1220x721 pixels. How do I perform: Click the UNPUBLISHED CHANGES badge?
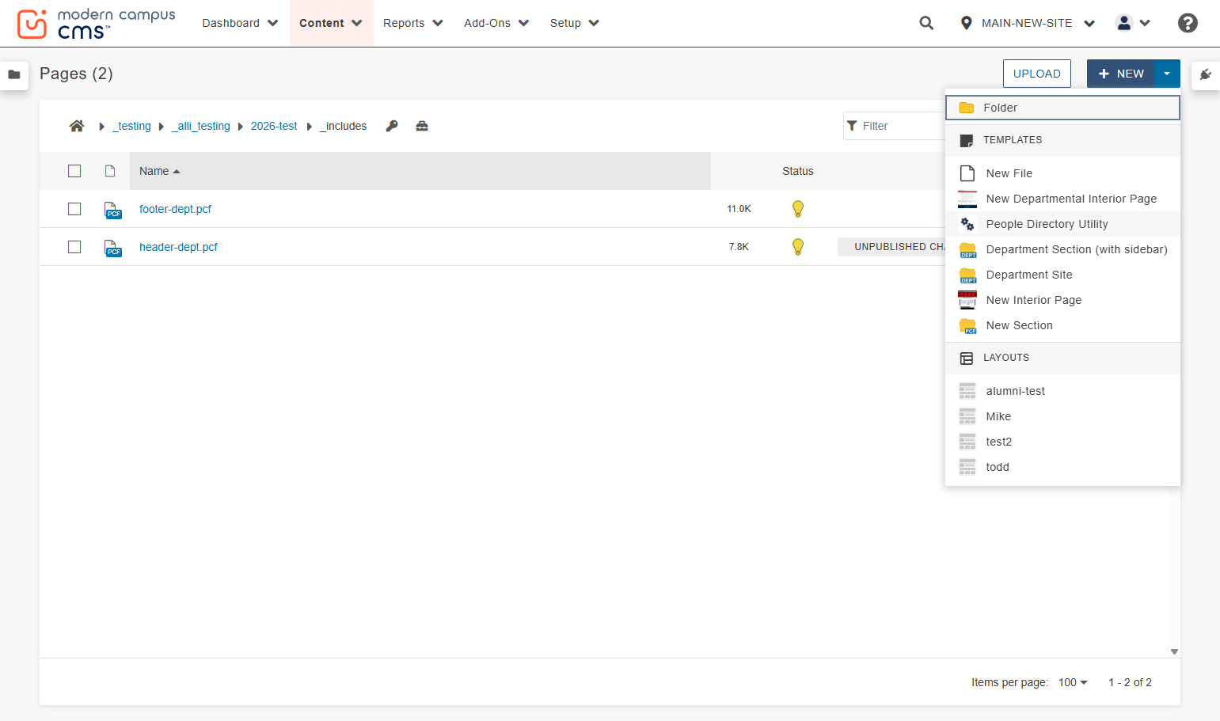click(892, 247)
